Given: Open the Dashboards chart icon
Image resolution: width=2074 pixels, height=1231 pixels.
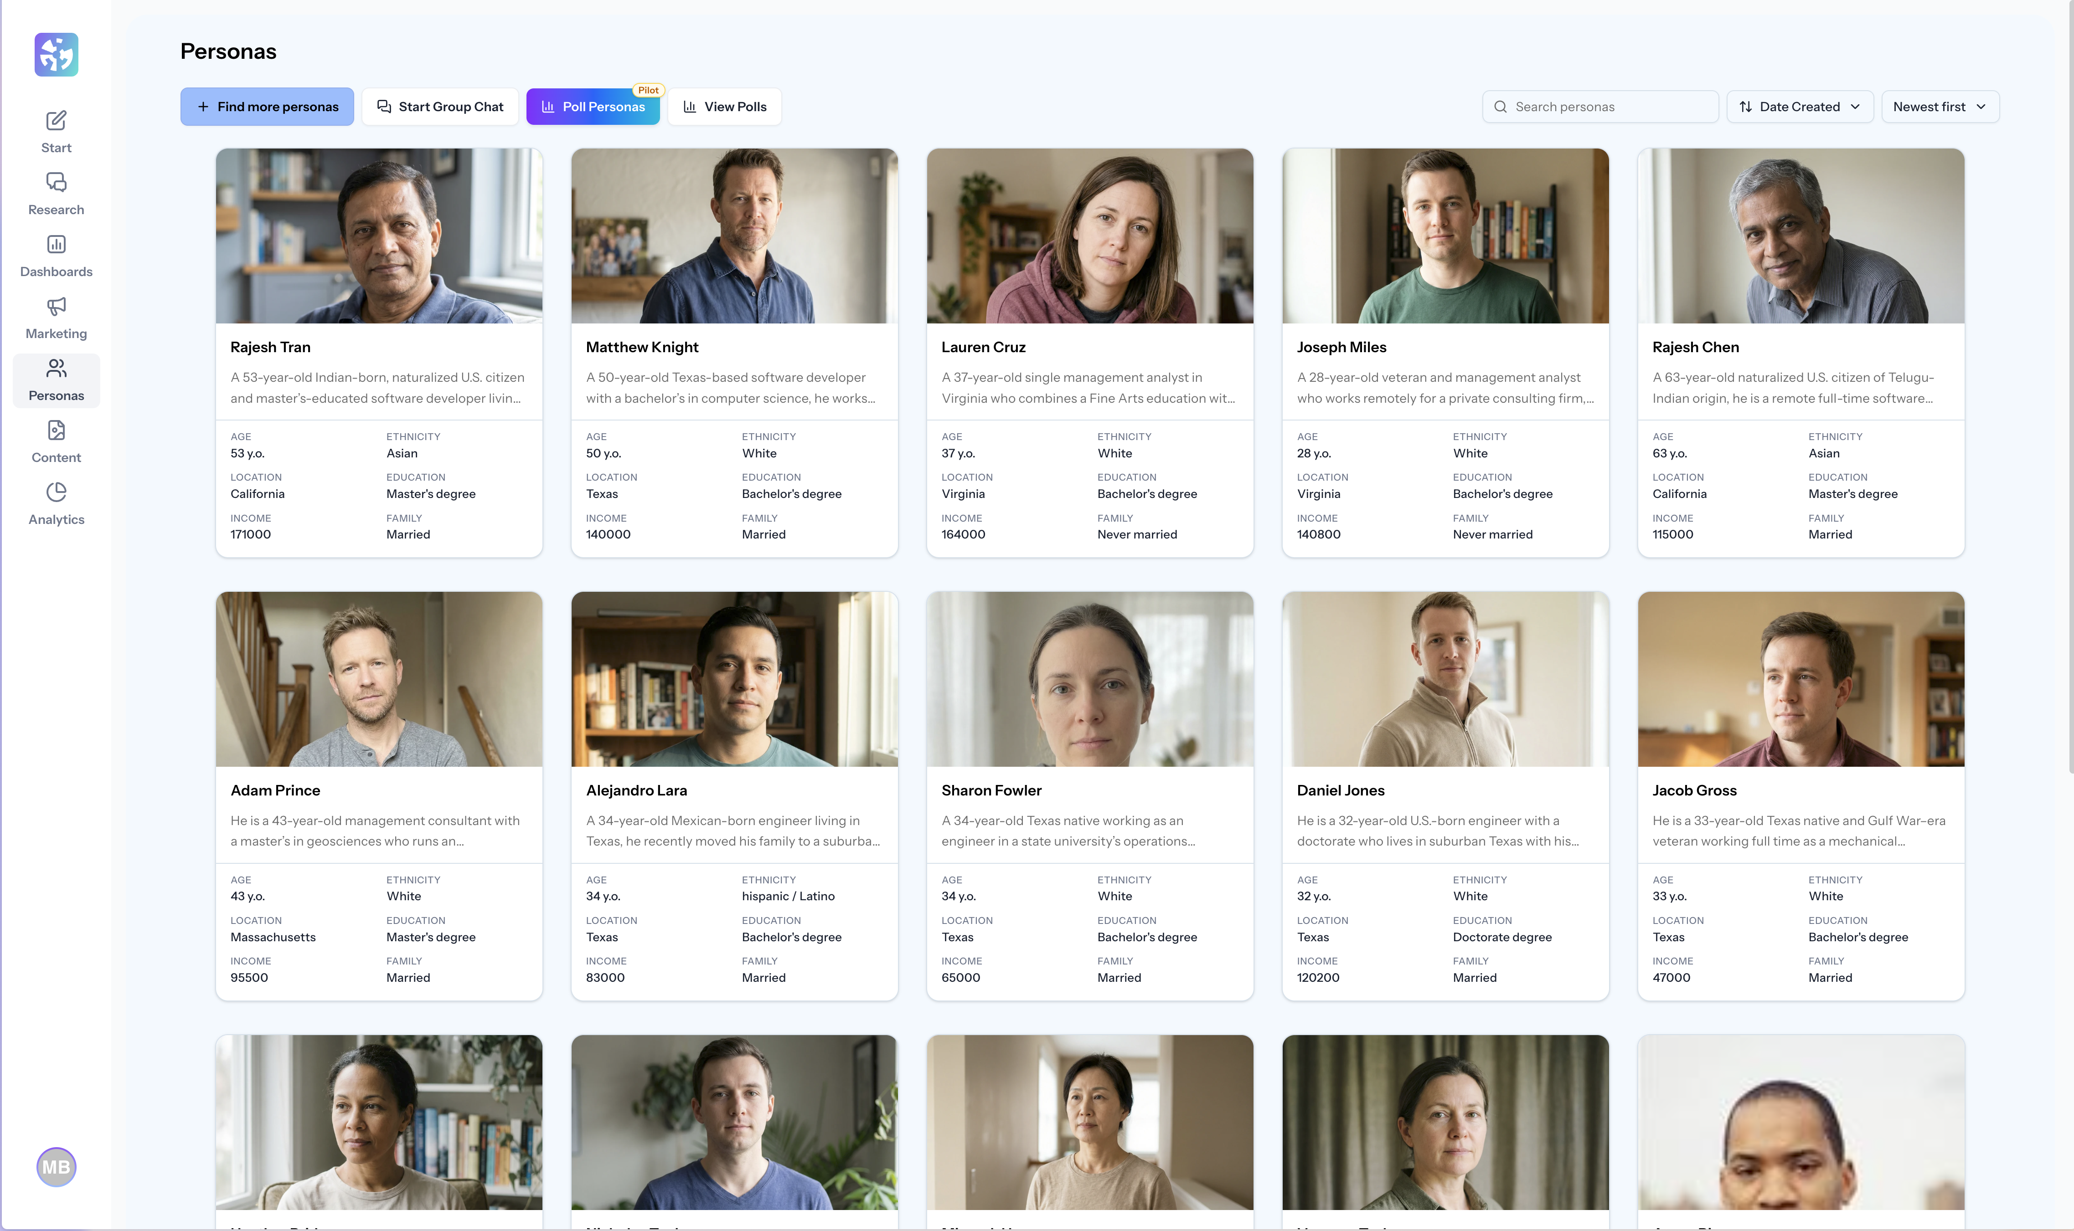Looking at the screenshot, I should click(x=57, y=245).
